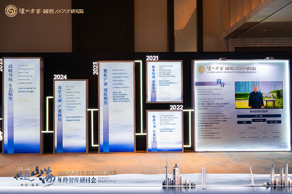Click 'GONGFU SHANHAI' on the 2024 panel
The width and height of the screenshot is (292, 194).
pyautogui.click(x=71, y=129)
